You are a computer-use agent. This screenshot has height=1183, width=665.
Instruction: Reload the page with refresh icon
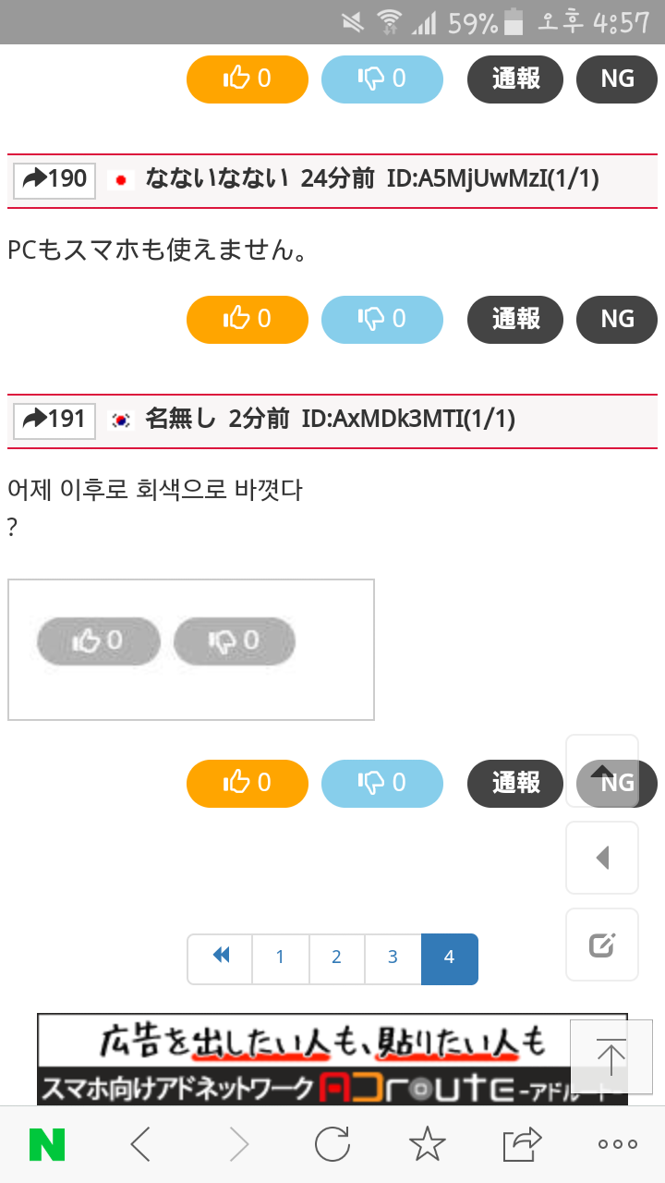pos(332,1145)
